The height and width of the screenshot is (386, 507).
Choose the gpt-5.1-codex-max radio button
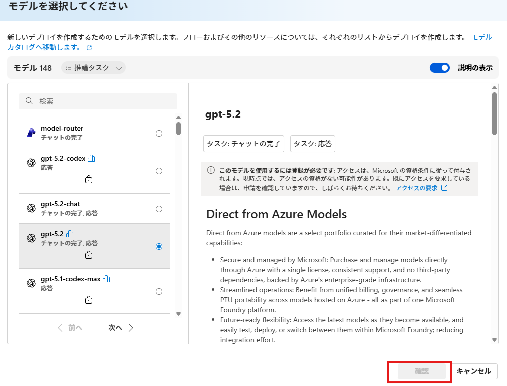[159, 291]
